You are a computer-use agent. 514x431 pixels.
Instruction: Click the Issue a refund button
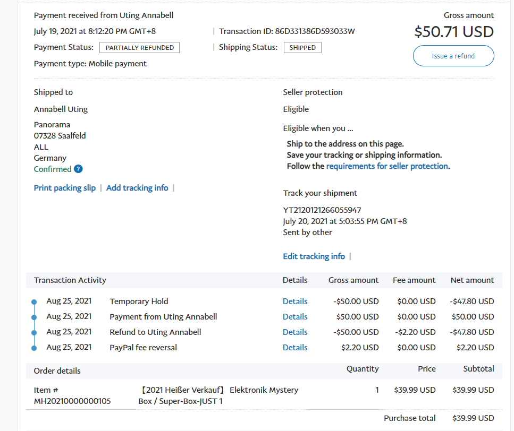point(453,56)
